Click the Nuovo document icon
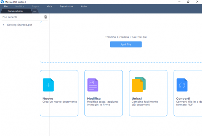 tap(48, 85)
